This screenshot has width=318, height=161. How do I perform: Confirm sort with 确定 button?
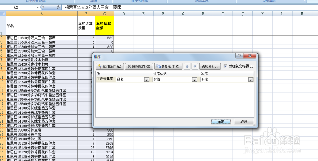pos(221,122)
